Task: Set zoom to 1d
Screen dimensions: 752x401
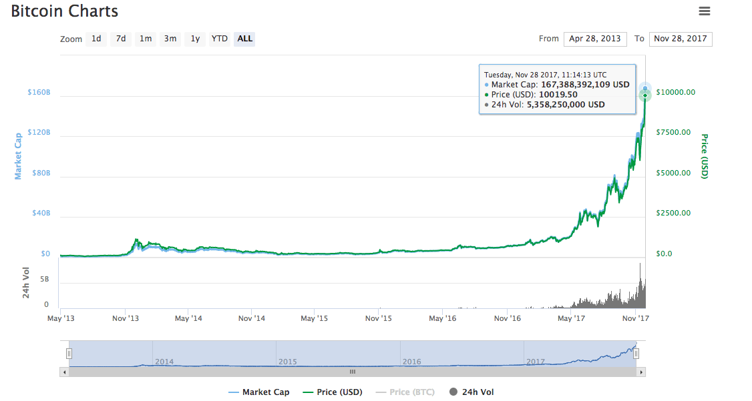Action: pyautogui.click(x=96, y=39)
